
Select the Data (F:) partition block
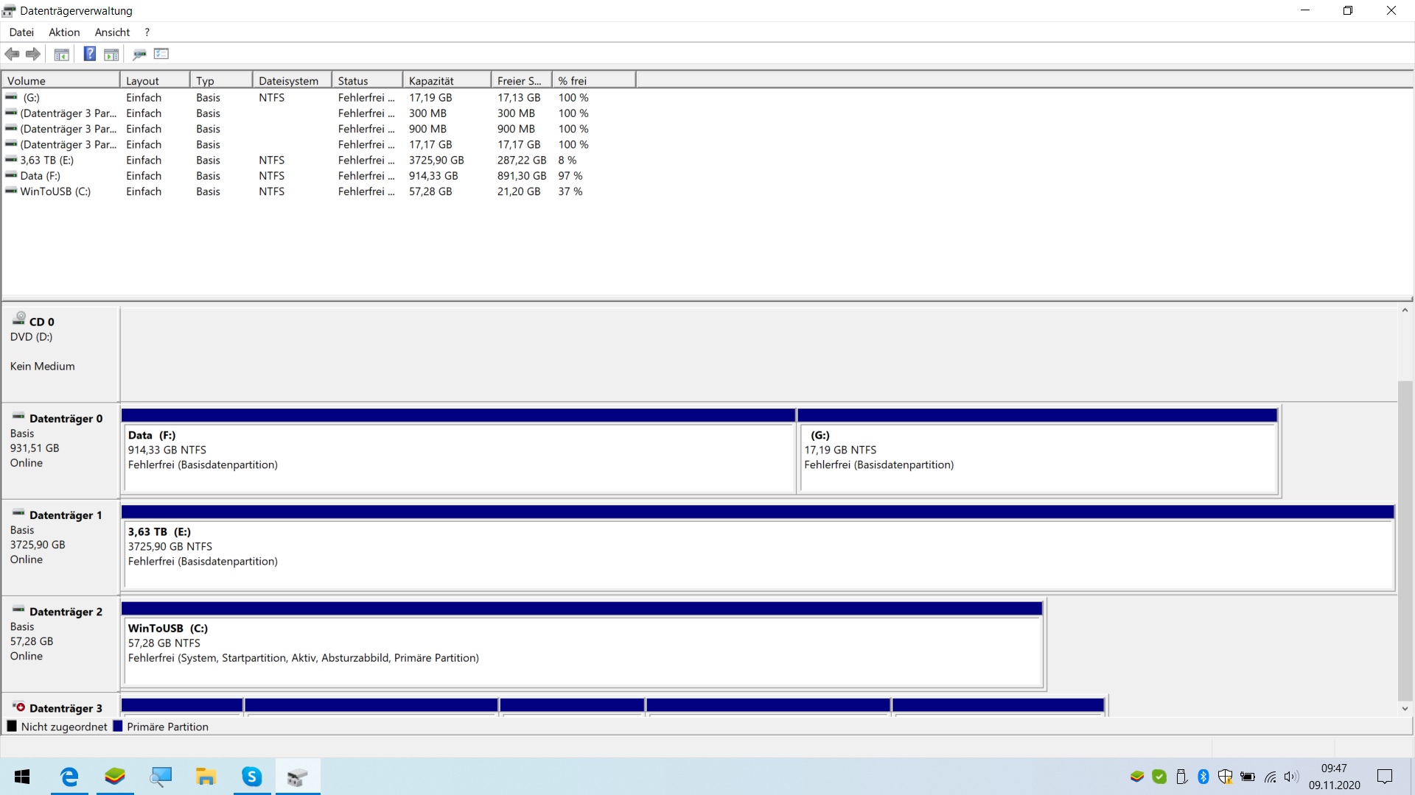click(458, 456)
